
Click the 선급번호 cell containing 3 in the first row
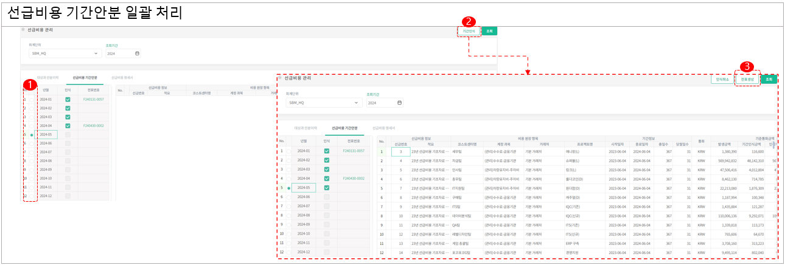coord(400,151)
